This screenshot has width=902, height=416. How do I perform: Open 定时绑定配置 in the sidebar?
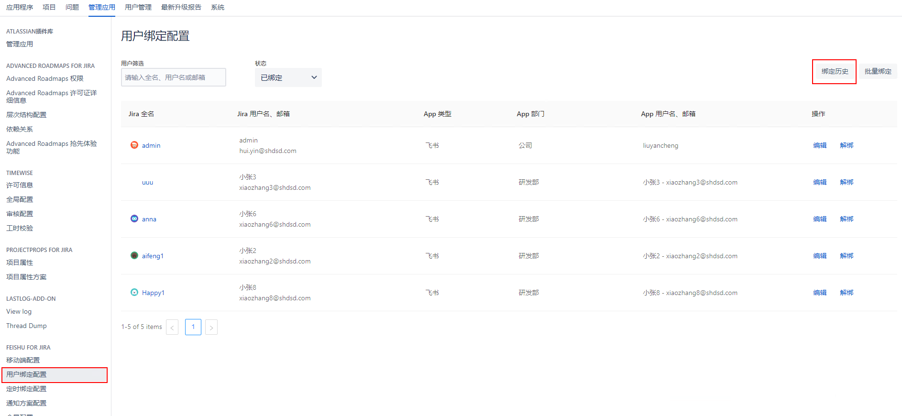pos(26,389)
